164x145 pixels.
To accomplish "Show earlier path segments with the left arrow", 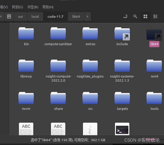I will 1,16.
